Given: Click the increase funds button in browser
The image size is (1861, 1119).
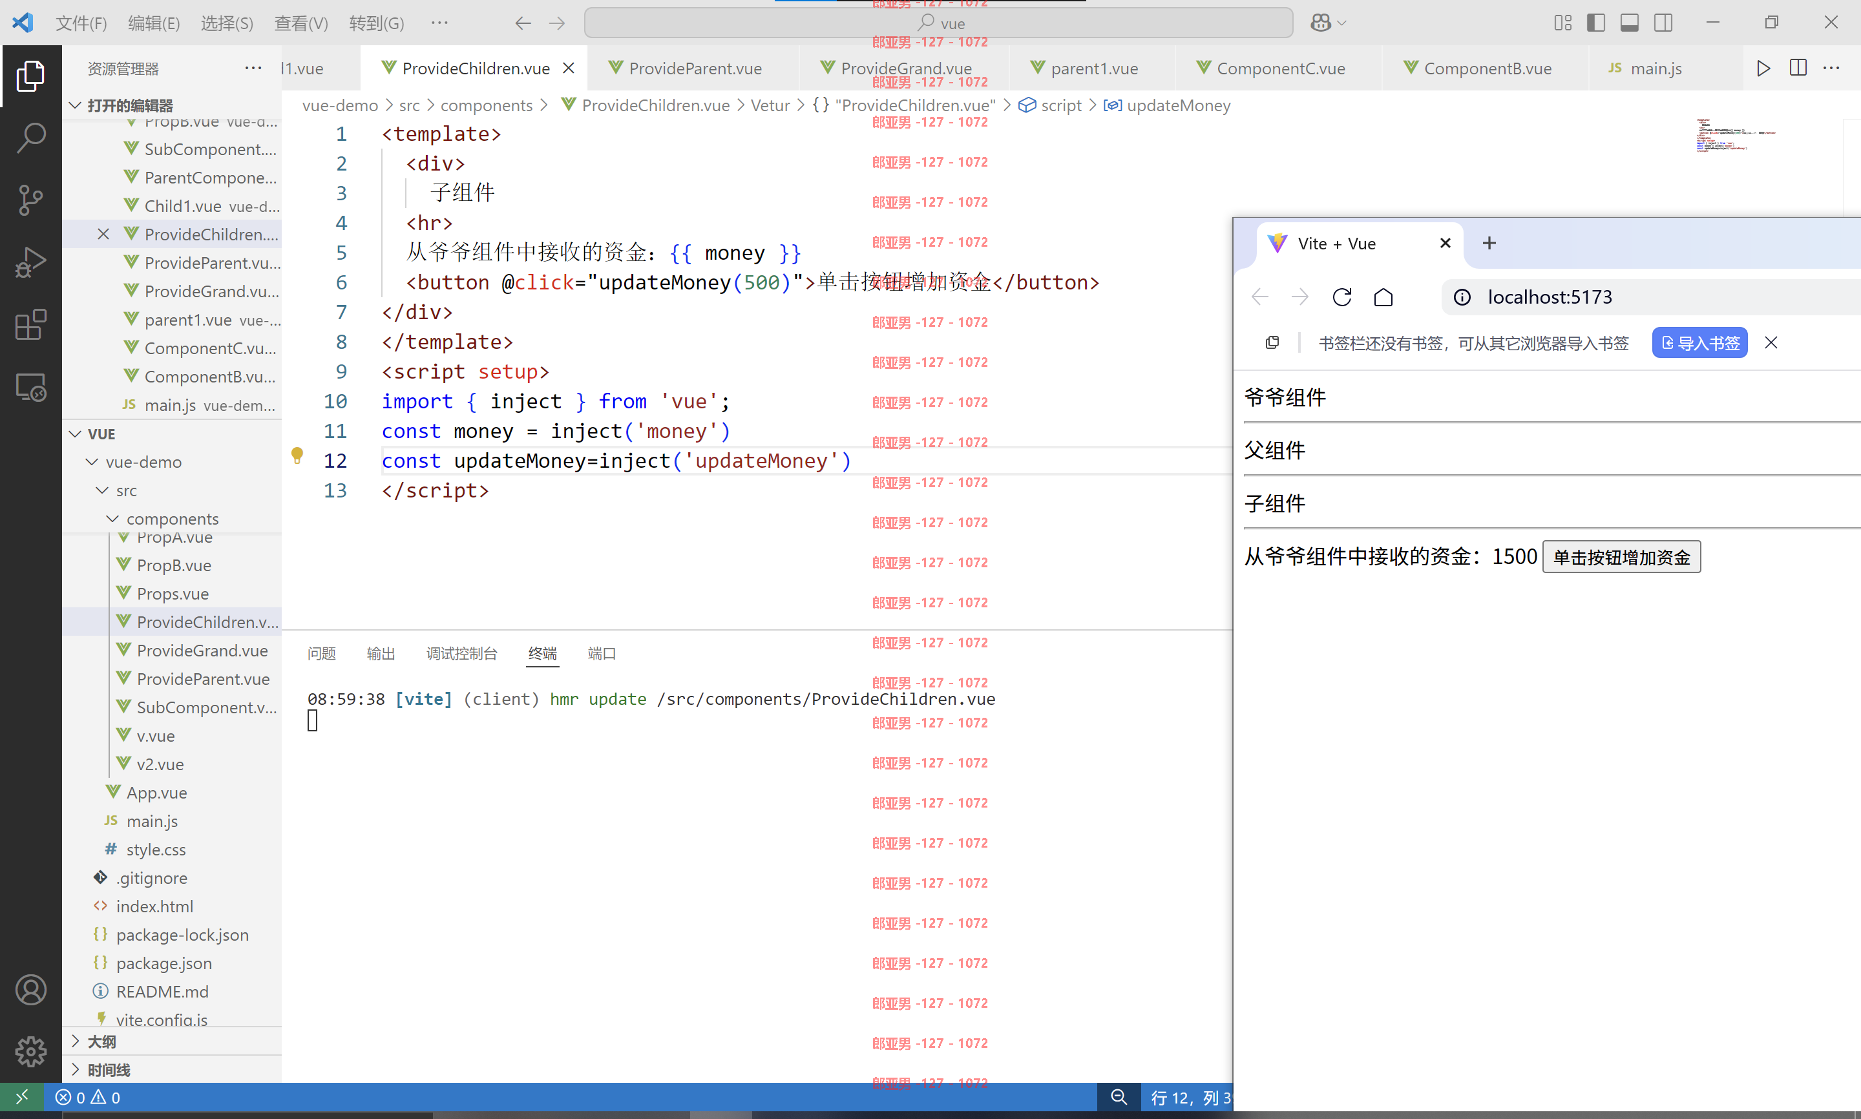Looking at the screenshot, I should point(1621,556).
